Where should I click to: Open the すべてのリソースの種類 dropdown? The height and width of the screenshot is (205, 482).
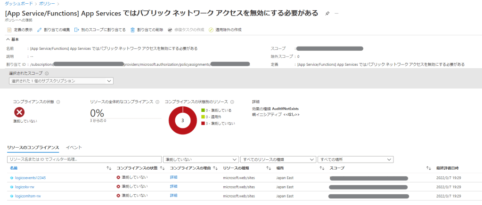278,159
